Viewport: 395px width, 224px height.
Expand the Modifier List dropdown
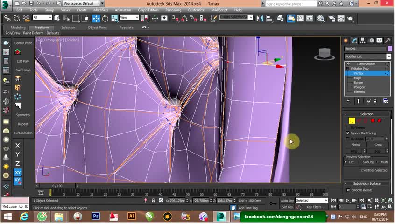388,56
